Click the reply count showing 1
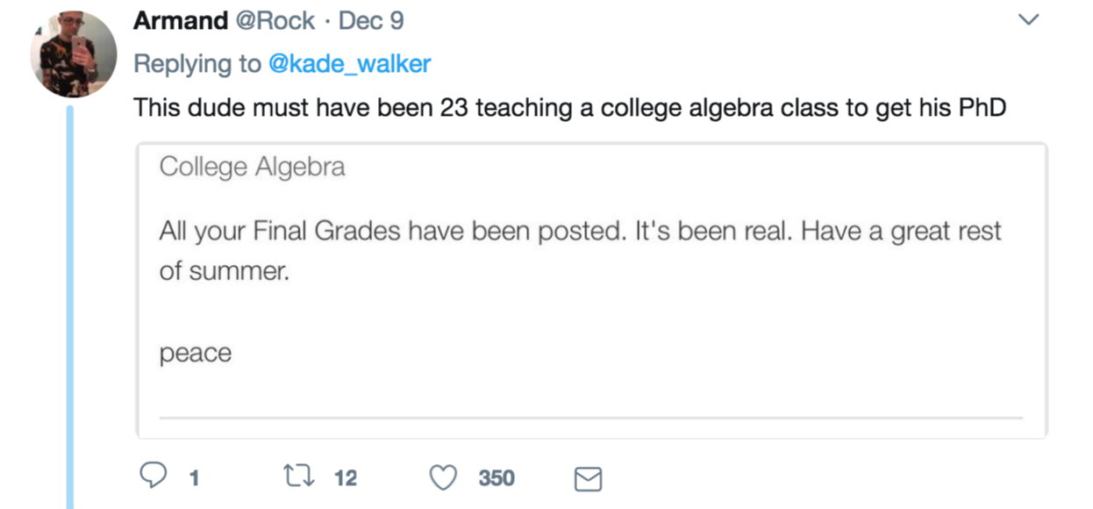Image resolution: width=1093 pixels, height=509 pixels. click(194, 478)
